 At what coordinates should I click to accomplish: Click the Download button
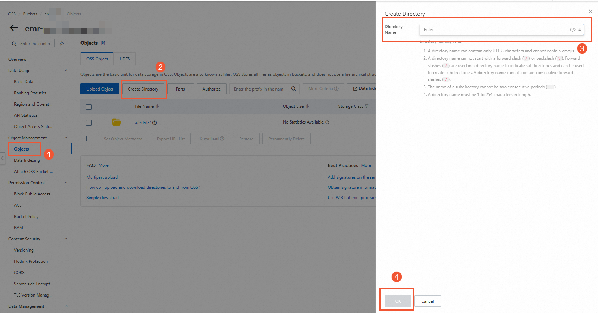pyautogui.click(x=212, y=139)
